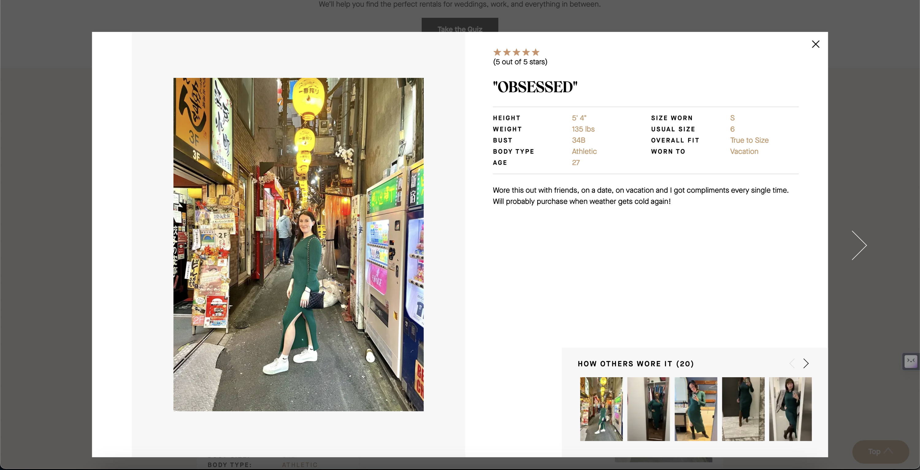Click the OVERALL FIT label

(675, 140)
